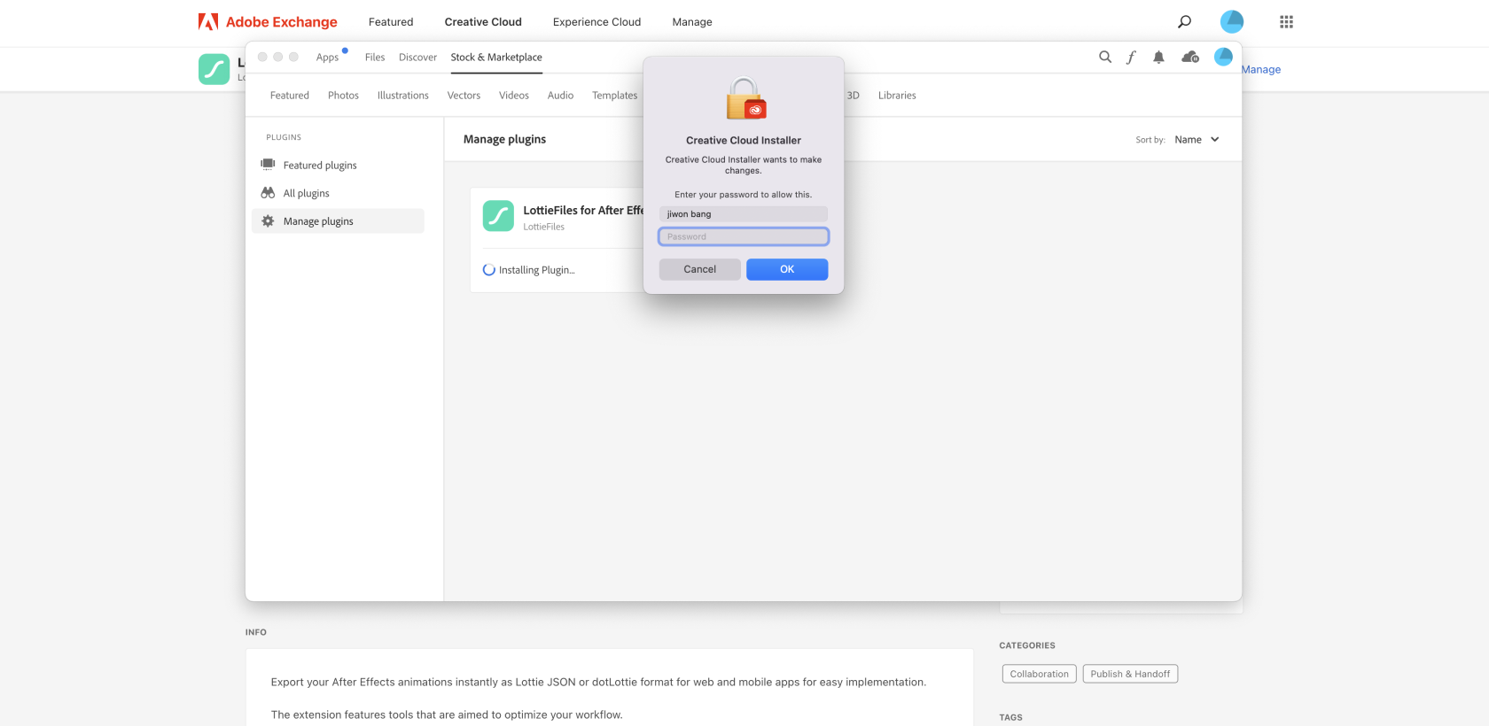Open the Audio category tab

click(x=560, y=96)
